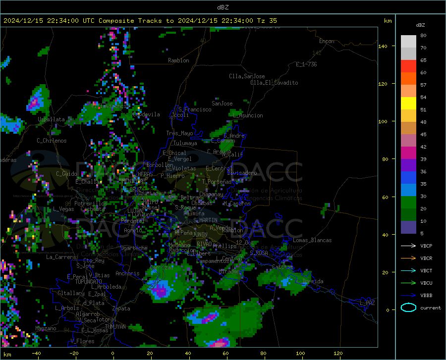Click the 'L_Asuncion' map label
This screenshot has height=360, width=446.
[248, 115]
